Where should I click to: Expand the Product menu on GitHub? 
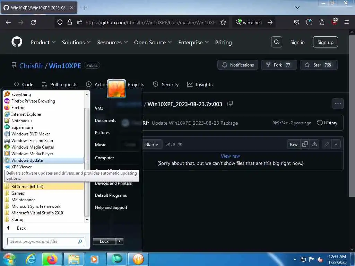point(43,42)
